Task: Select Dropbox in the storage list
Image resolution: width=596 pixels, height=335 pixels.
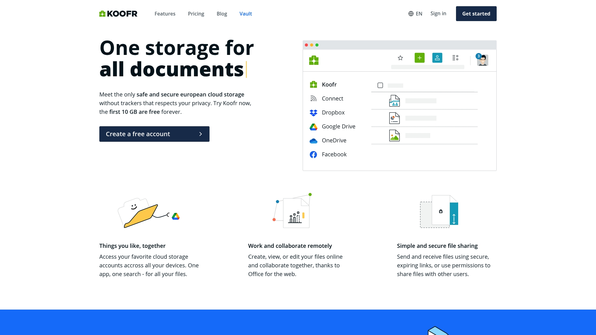Action: coord(327,112)
